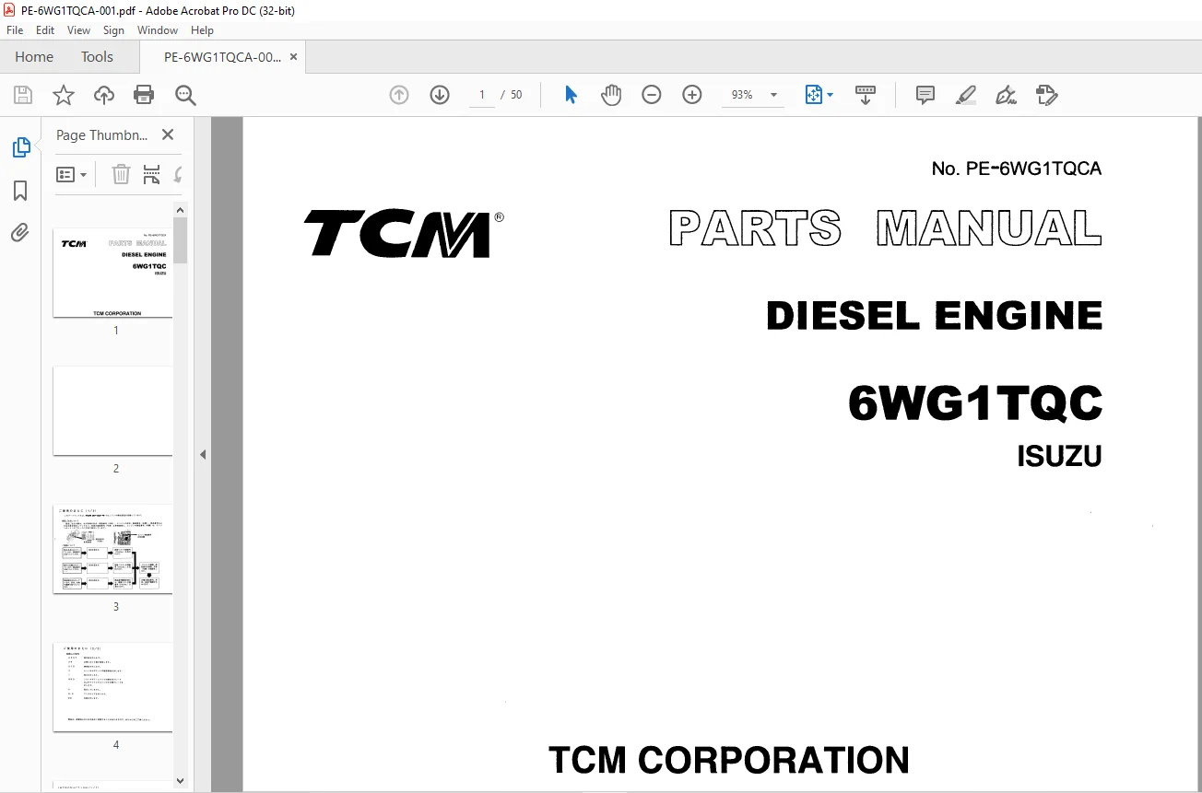Activate the arrow Selection tool
1202x793 pixels.
click(571, 95)
